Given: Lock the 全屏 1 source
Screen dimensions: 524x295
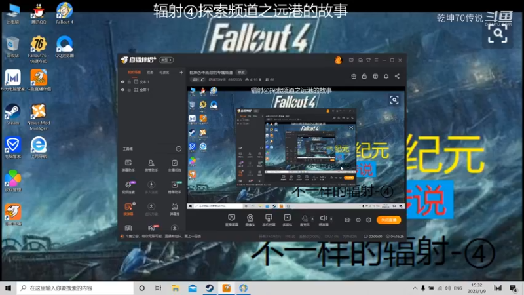Looking at the screenshot, I should pos(129,90).
